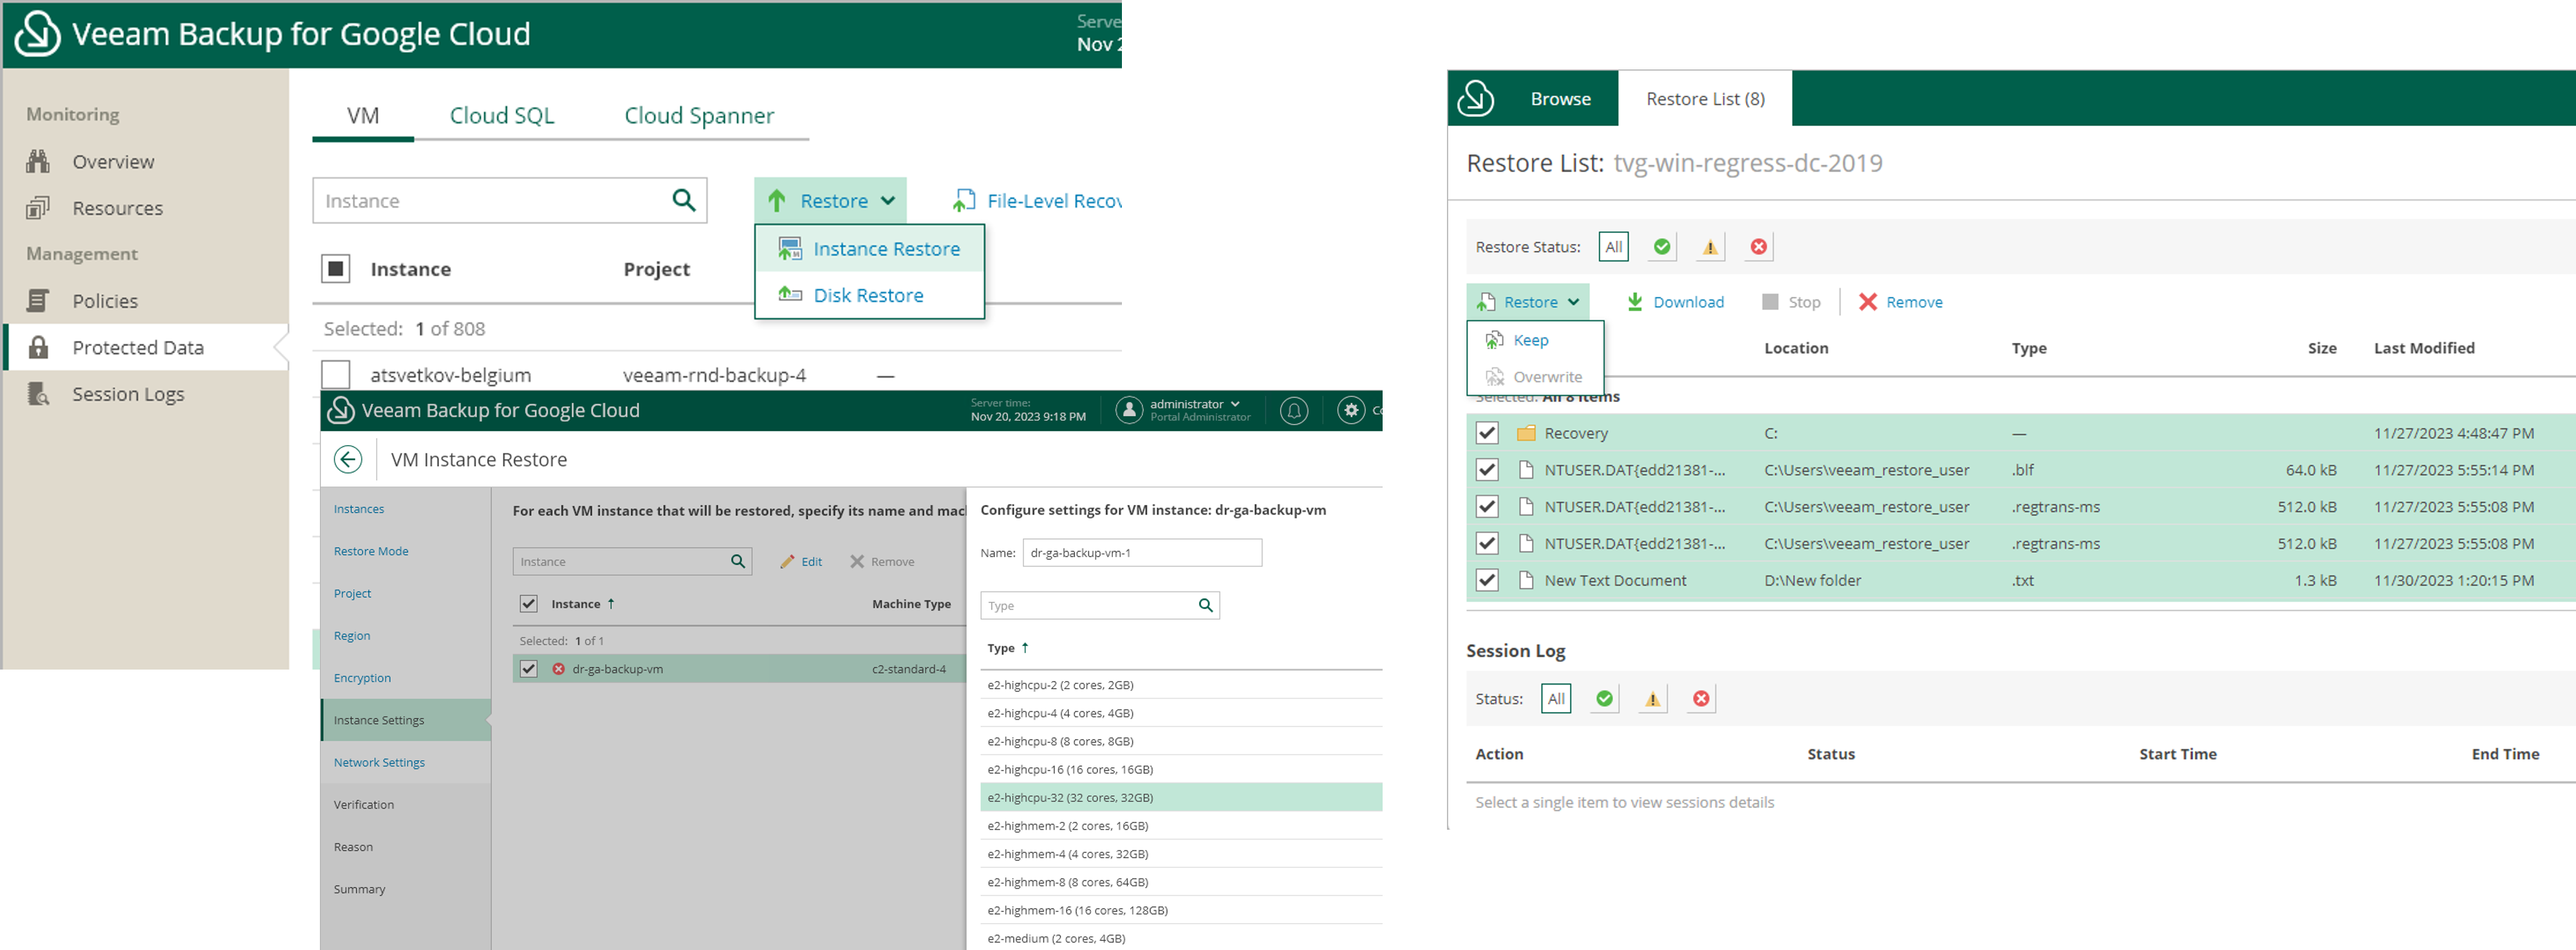Open Restore dropdown in Restore List
2576x950 pixels.
point(1528,302)
